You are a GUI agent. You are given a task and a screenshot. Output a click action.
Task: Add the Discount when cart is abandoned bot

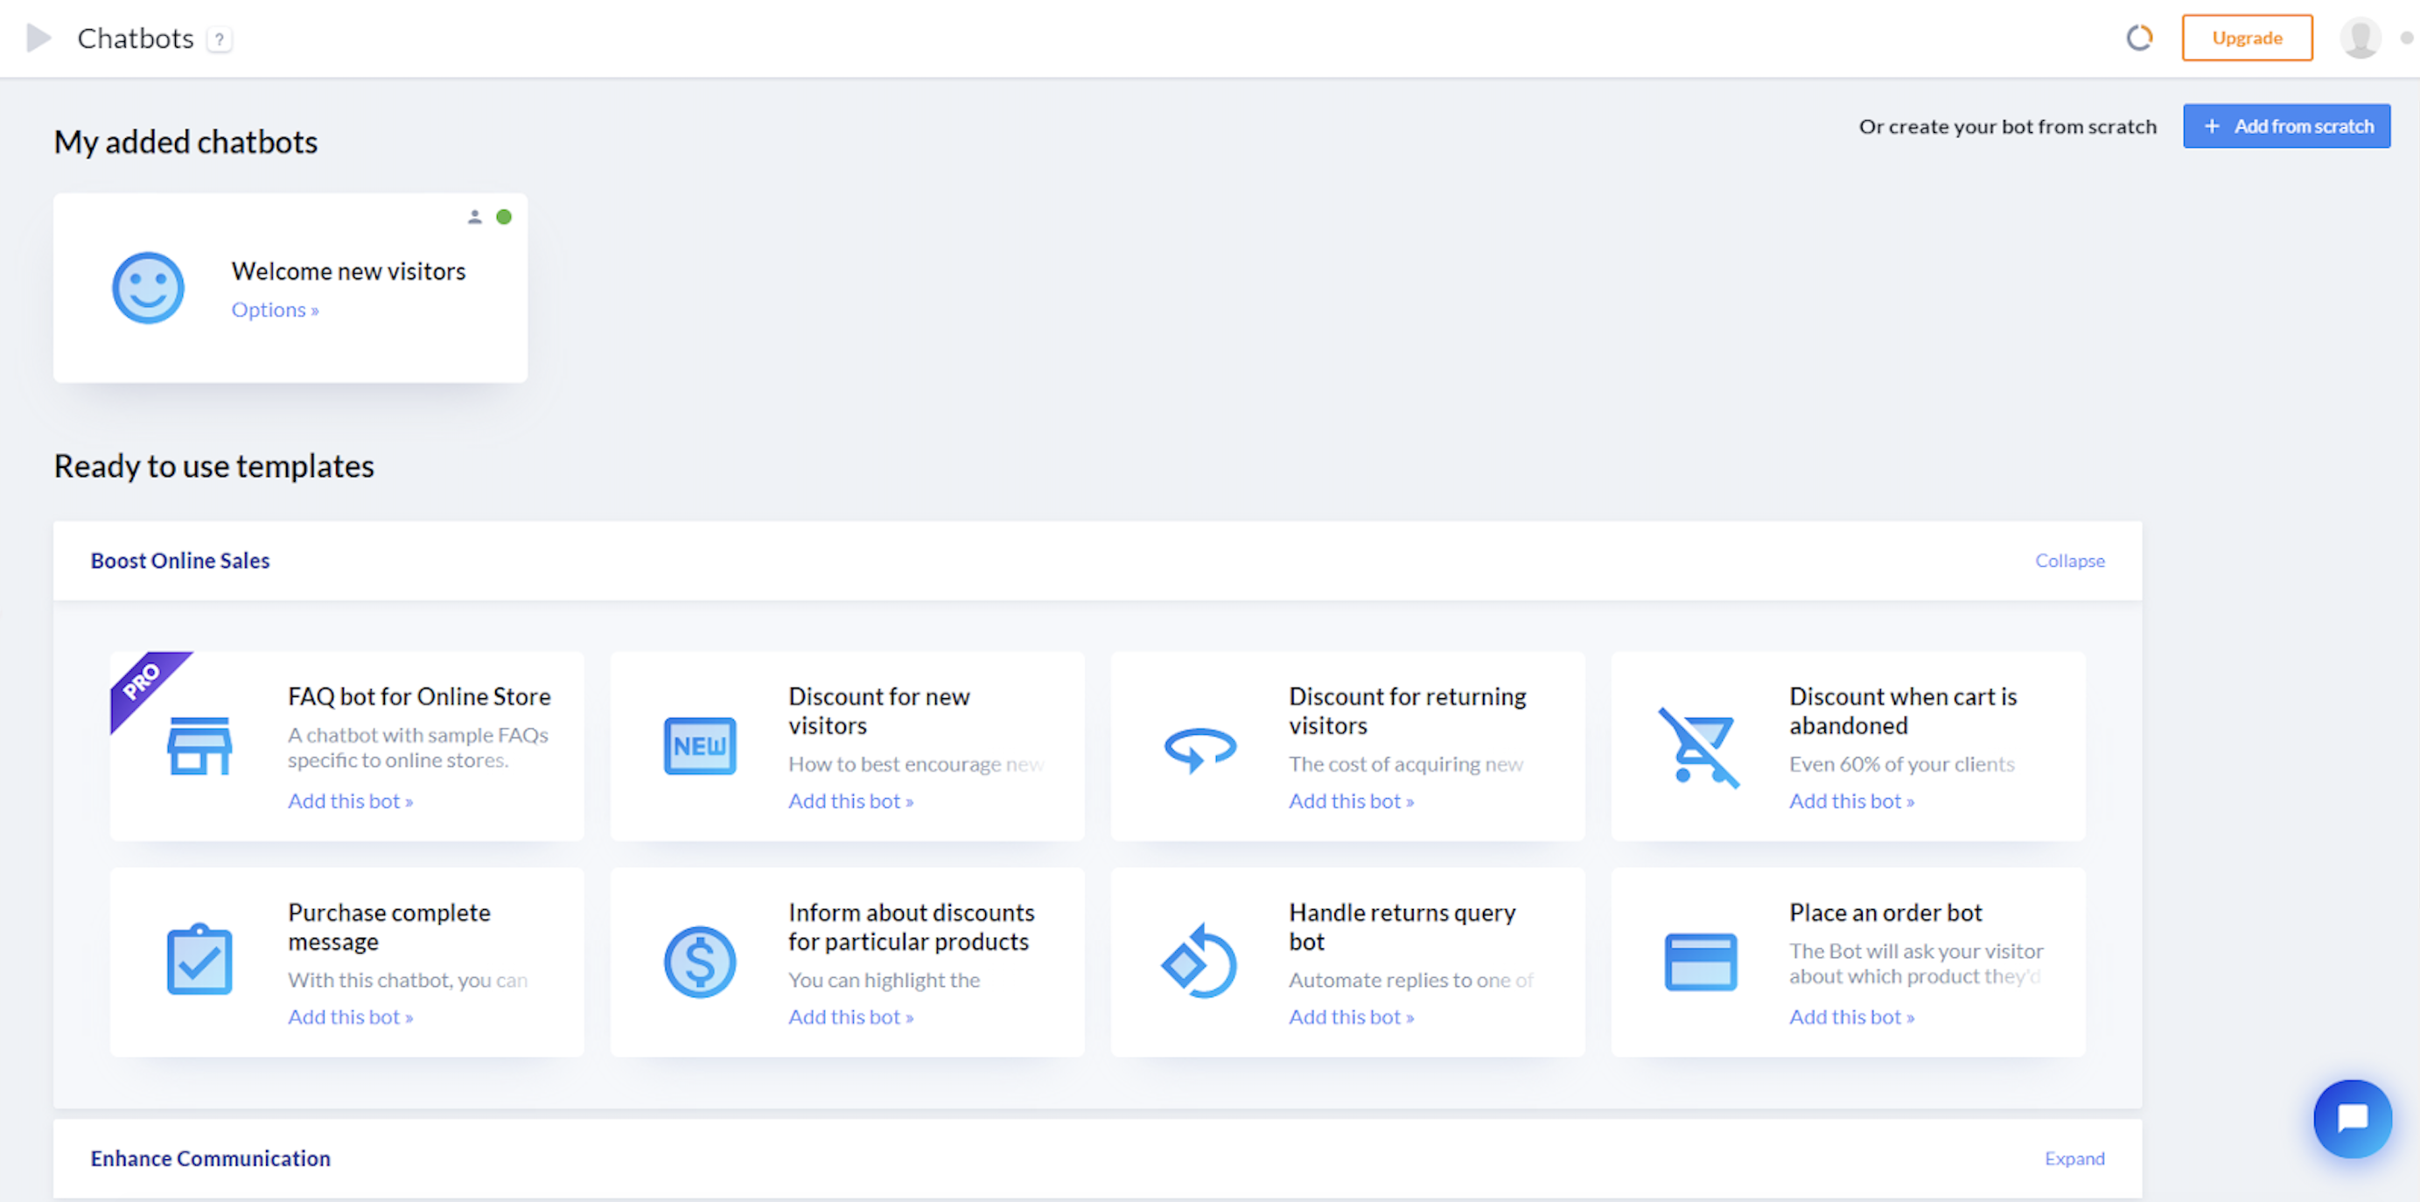[x=1851, y=801]
